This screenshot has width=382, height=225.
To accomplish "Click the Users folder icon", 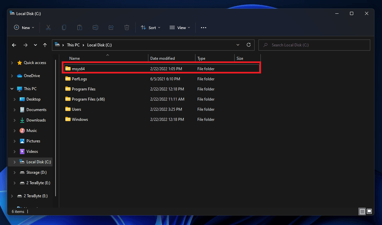I will [x=68, y=109].
